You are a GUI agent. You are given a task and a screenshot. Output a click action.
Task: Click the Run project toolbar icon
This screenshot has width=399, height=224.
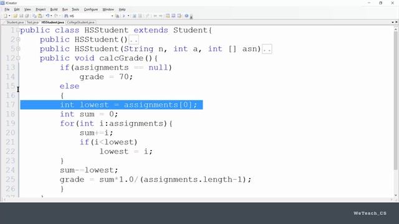tap(124, 16)
